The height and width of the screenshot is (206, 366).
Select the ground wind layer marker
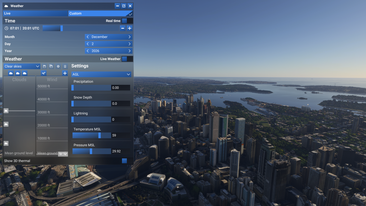click(x=63, y=154)
